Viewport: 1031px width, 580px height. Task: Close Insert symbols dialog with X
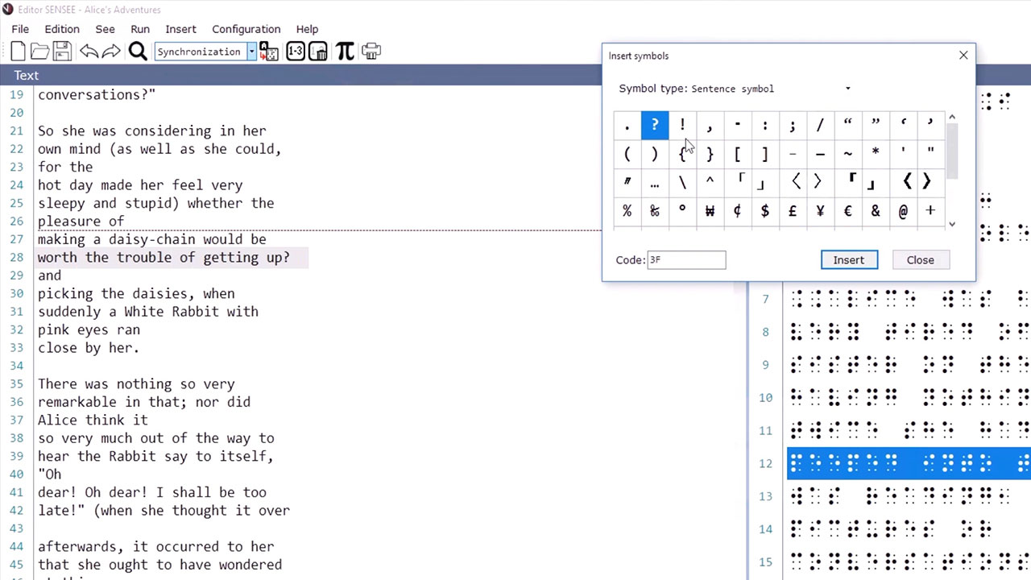[963, 56]
